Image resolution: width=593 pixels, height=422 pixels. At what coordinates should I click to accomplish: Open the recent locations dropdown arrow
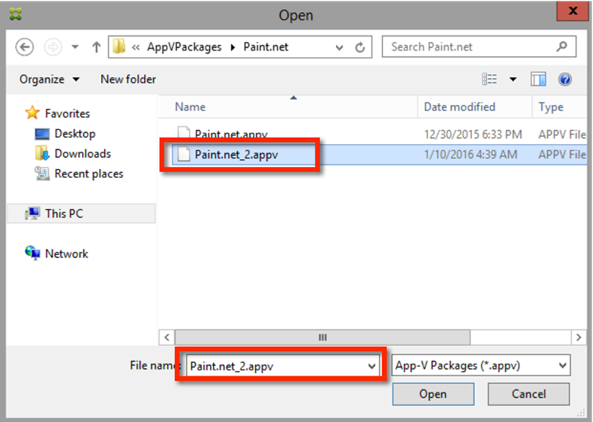coord(75,47)
